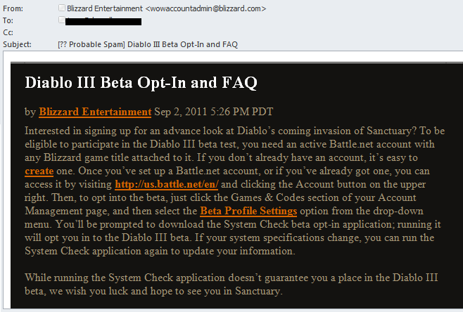Open the orange Blizzard Entertainment byline link
This screenshot has width=463, height=312.
pyautogui.click(x=95, y=112)
